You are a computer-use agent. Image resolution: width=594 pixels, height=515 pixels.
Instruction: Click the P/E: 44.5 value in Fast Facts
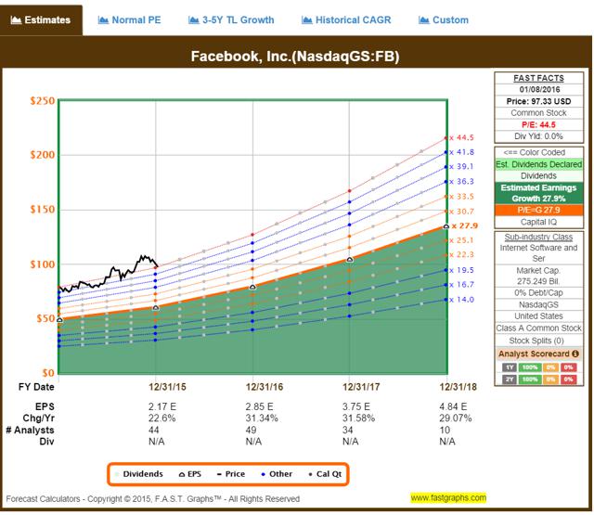coord(538,124)
